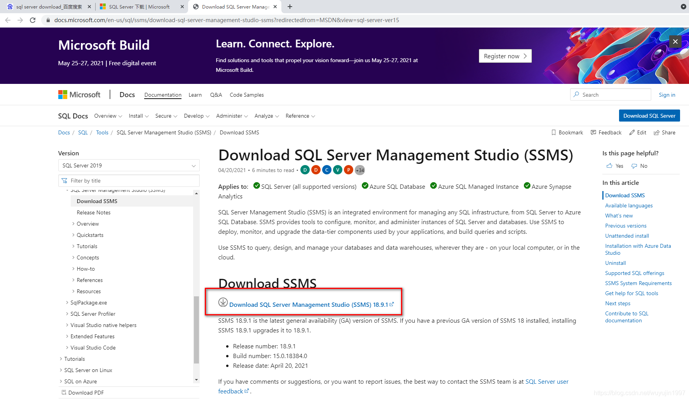The image size is (689, 400).
Task: Click the Sign in link
Action: point(667,95)
